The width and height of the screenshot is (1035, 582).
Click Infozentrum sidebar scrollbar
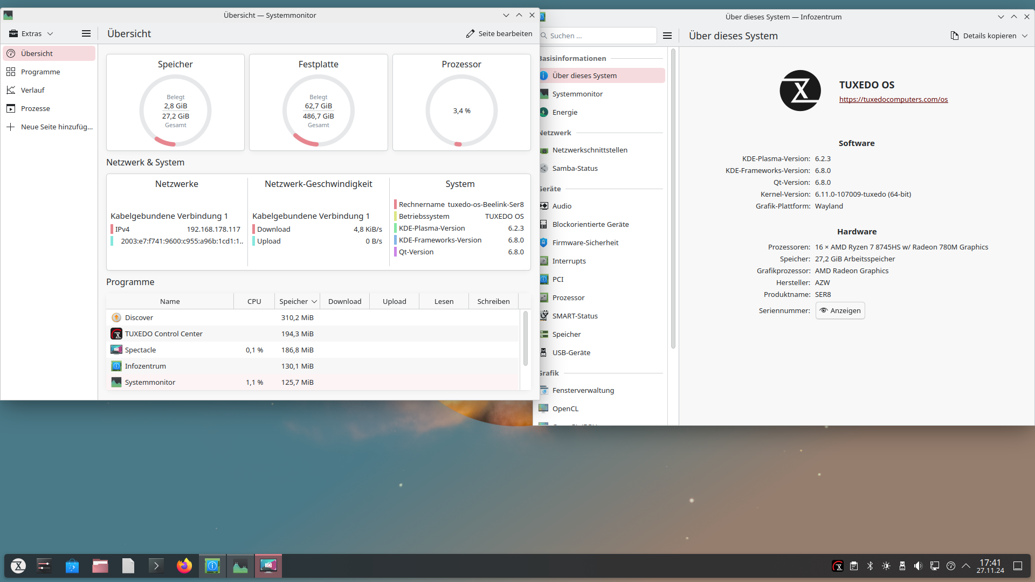coord(673,198)
